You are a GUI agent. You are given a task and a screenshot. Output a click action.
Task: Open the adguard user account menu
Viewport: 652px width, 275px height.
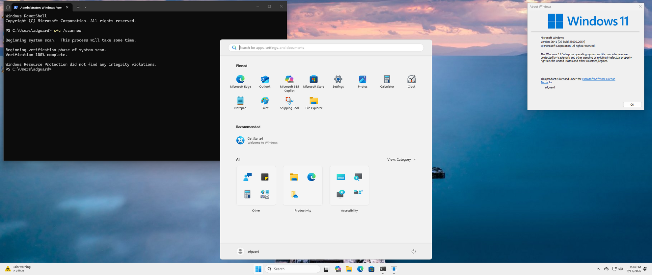tap(248, 251)
